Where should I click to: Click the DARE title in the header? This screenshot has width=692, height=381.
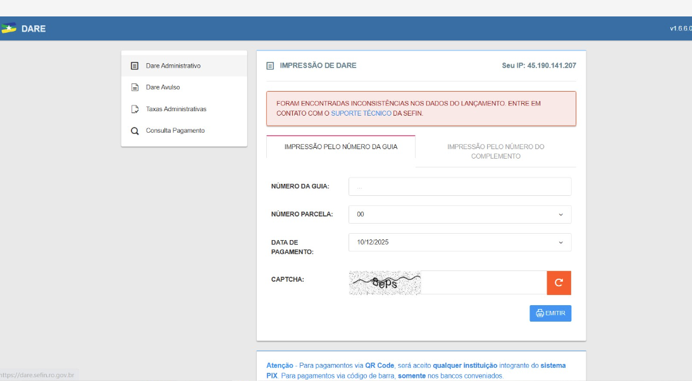point(34,28)
